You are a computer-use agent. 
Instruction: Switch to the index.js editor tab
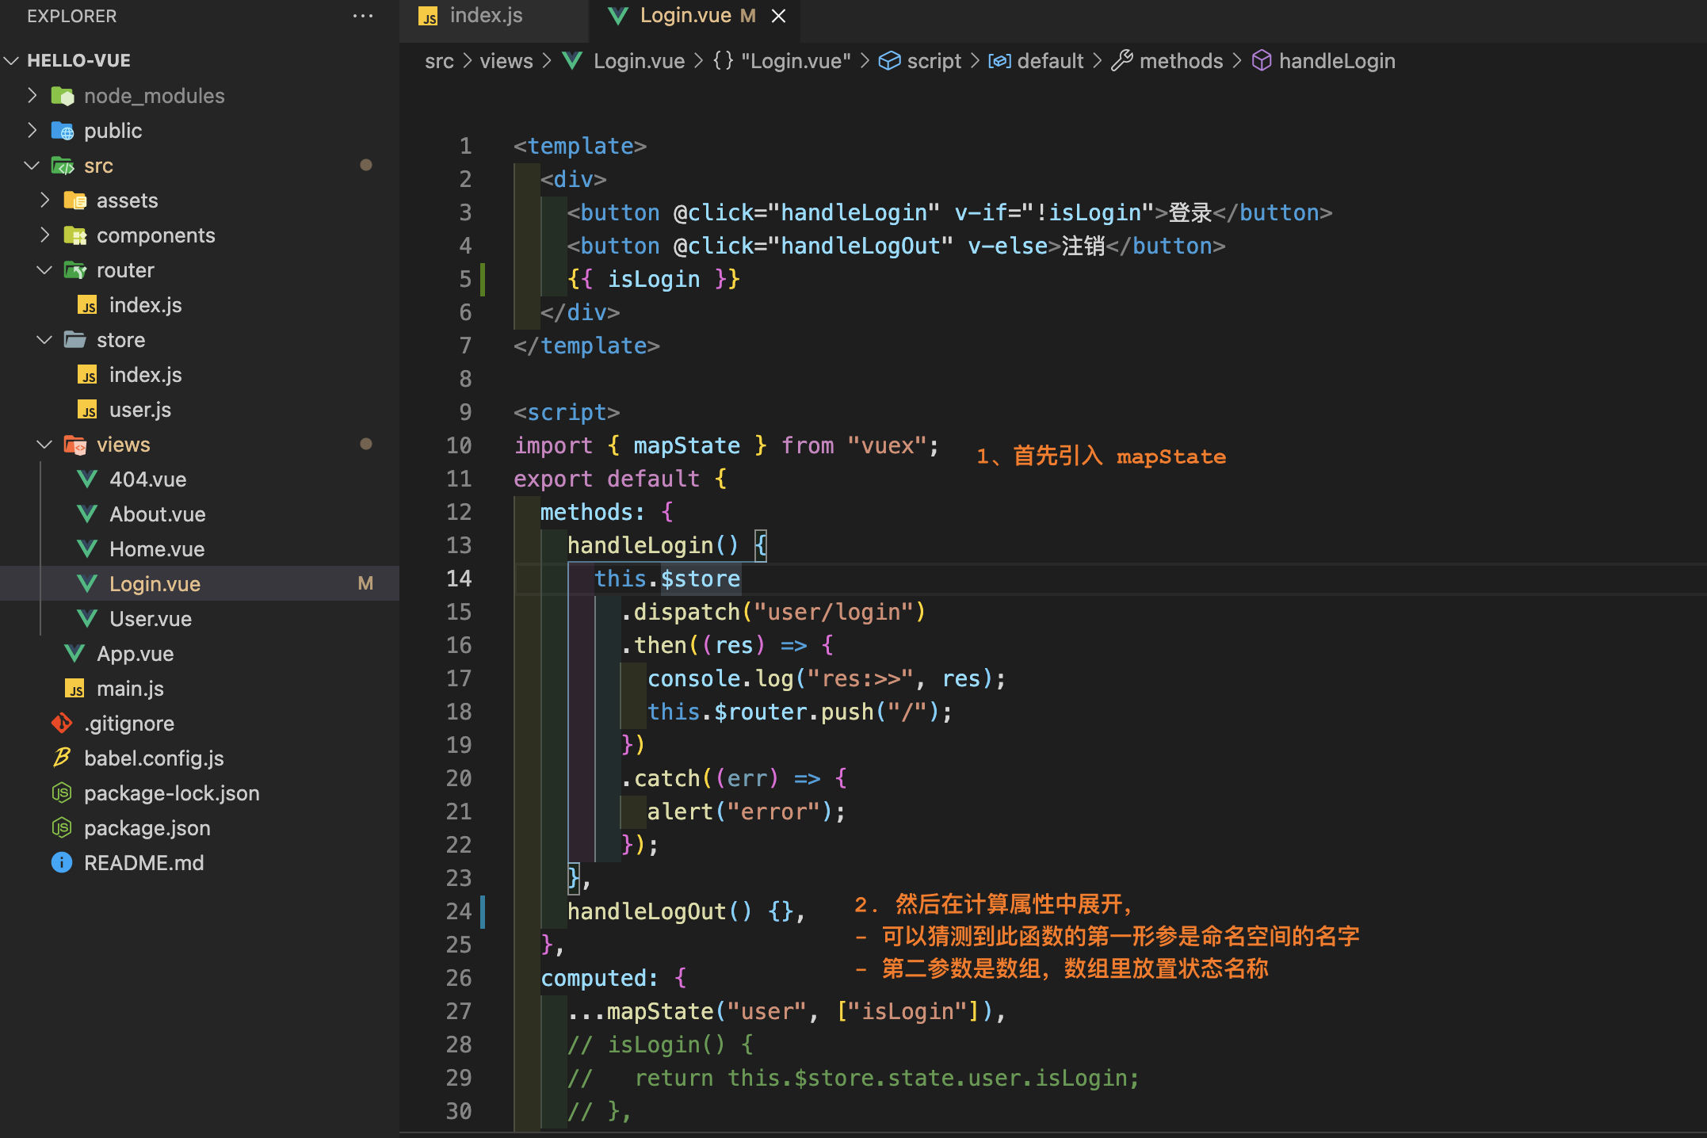[x=485, y=16]
